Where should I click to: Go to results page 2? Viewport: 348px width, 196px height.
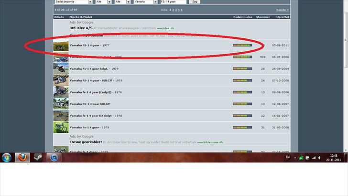(173, 10)
